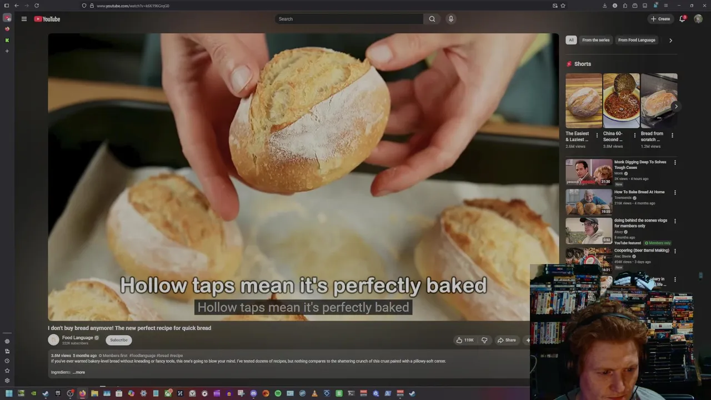
Task: Click the site security lock icon
Action: point(92,6)
